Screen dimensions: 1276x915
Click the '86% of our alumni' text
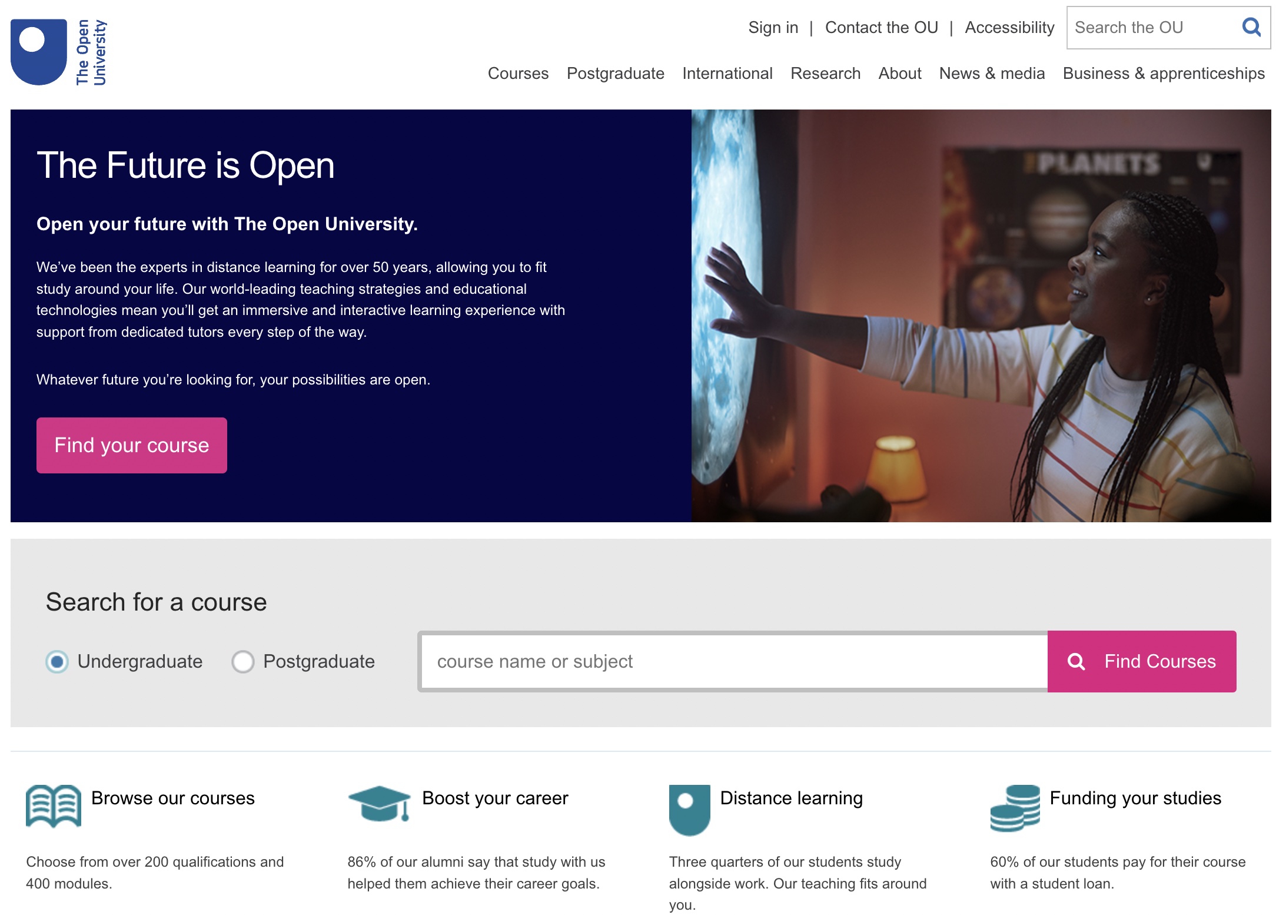point(476,873)
